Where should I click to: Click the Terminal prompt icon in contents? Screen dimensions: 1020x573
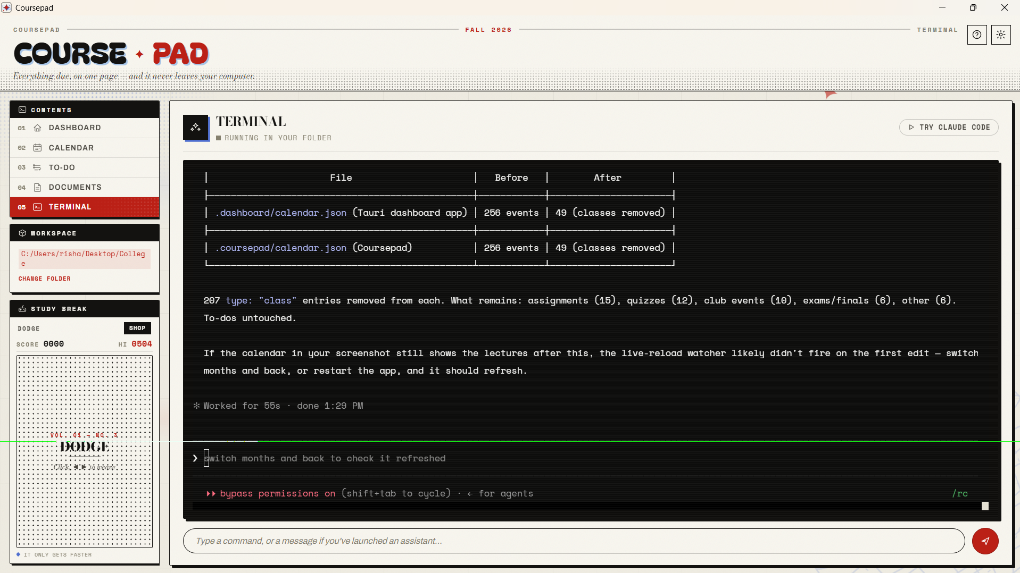tap(37, 207)
